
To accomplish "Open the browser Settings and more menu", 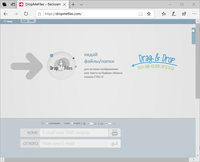I will [194, 14].
